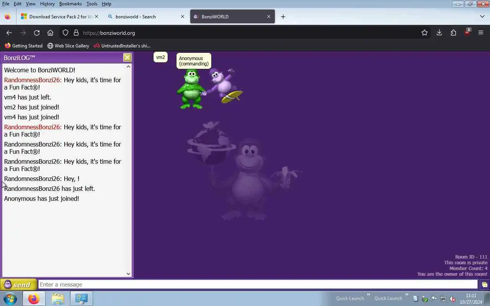
Task: Open the Firefox hamburger application menu
Action: 481,33
